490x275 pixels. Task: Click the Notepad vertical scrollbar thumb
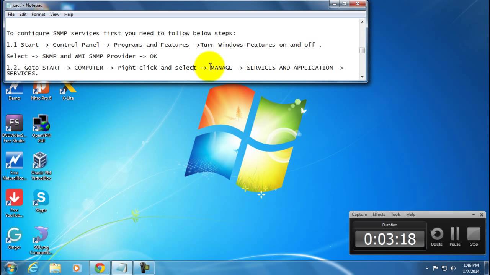point(362,50)
